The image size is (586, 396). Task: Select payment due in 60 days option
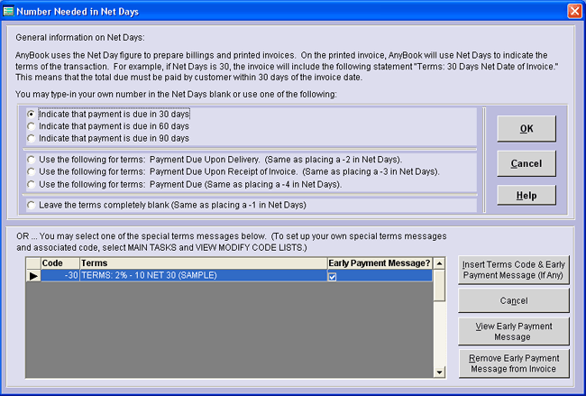pos(32,126)
